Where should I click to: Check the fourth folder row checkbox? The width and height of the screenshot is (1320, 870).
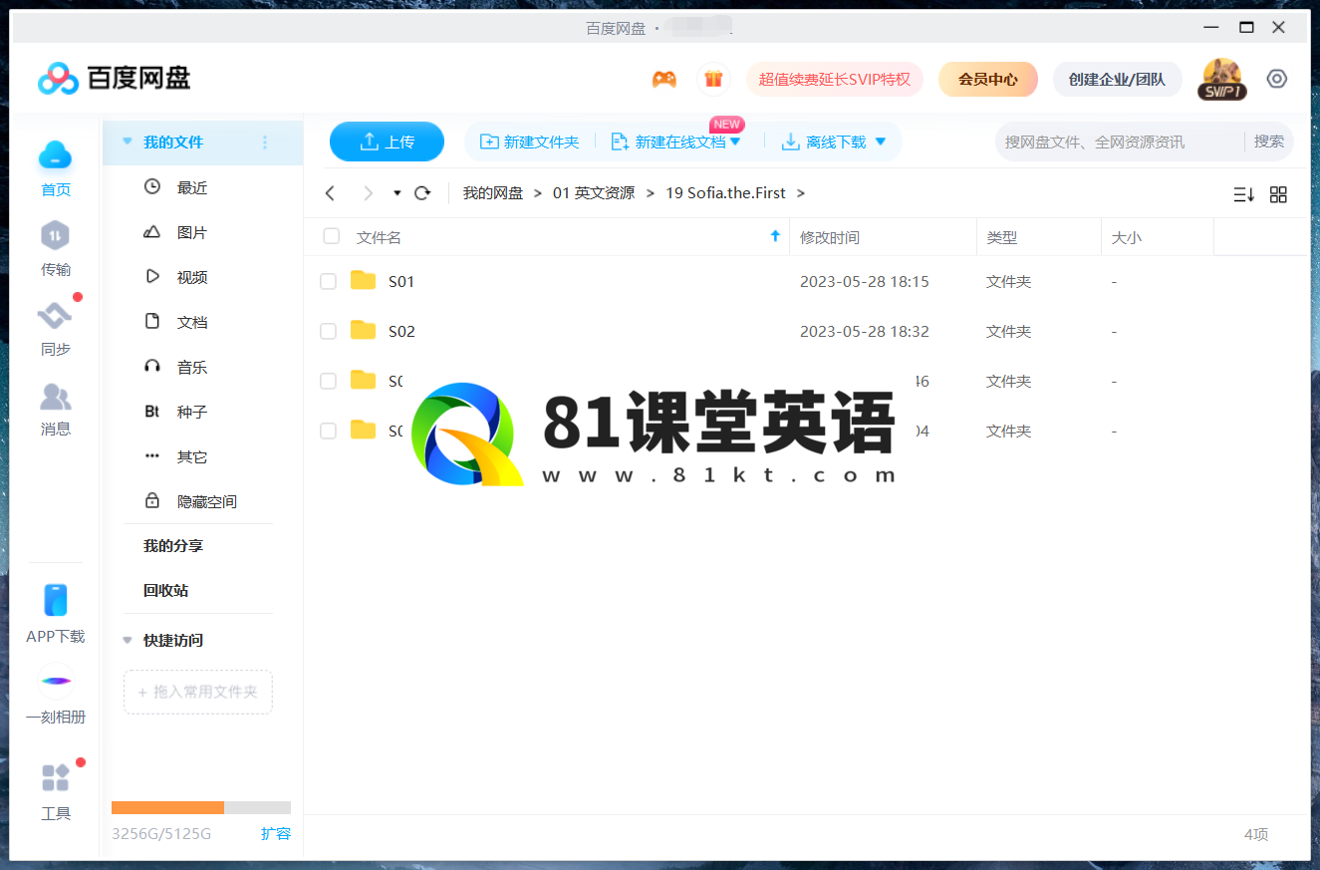(328, 431)
